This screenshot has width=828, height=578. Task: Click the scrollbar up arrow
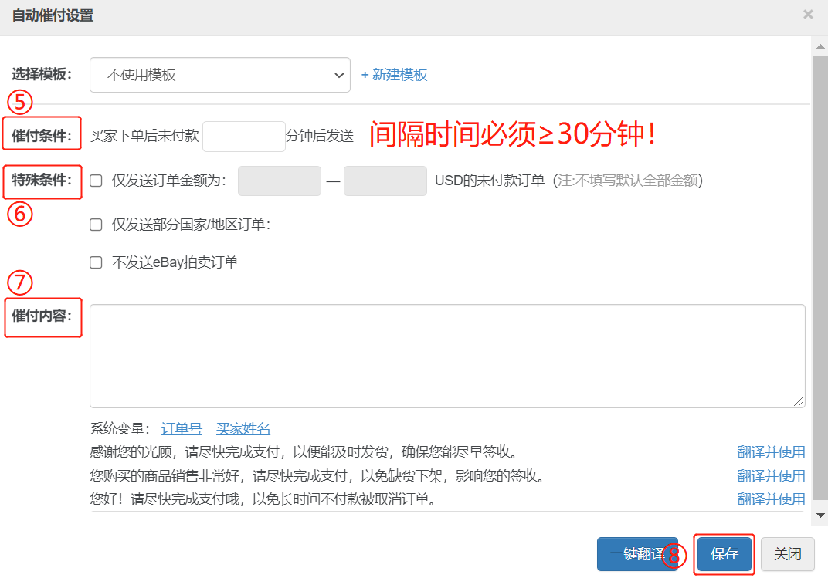820,46
